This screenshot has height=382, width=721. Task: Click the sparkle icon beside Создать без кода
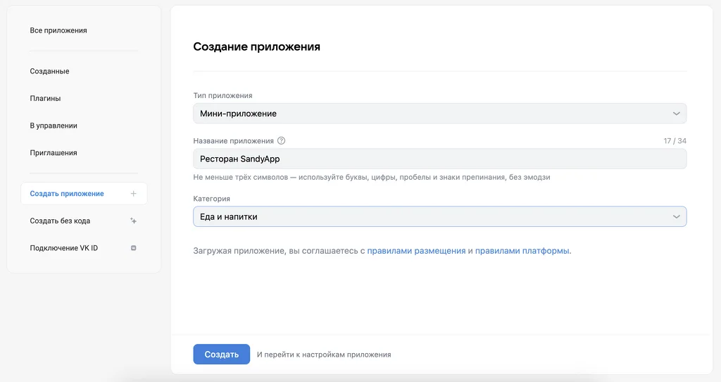pyautogui.click(x=133, y=221)
